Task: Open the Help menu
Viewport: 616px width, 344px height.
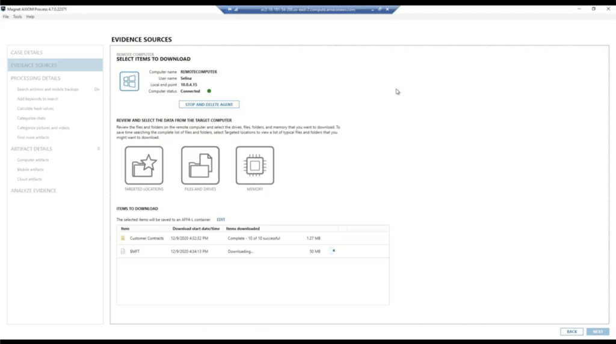Action: coord(30,17)
